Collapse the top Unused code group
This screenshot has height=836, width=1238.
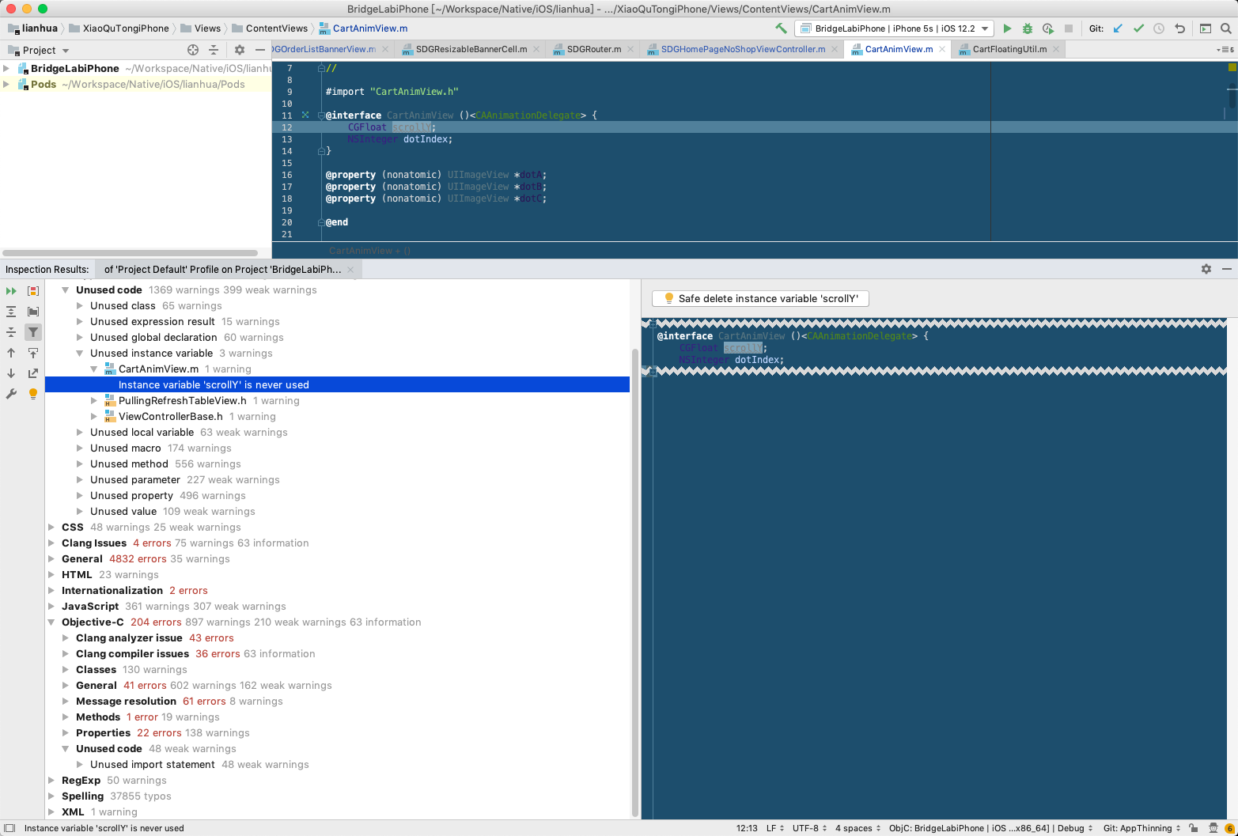(x=66, y=290)
